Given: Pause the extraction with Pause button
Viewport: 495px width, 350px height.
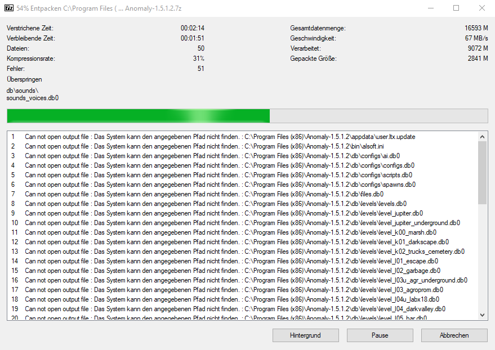Looking at the screenshot, I should [380, 335].
